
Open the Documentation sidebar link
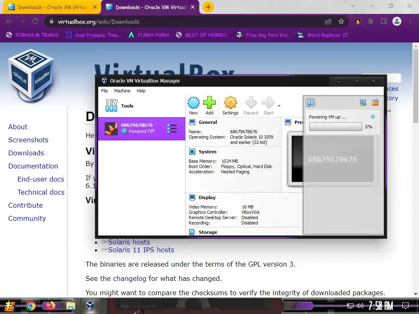(x=33, y=166)
